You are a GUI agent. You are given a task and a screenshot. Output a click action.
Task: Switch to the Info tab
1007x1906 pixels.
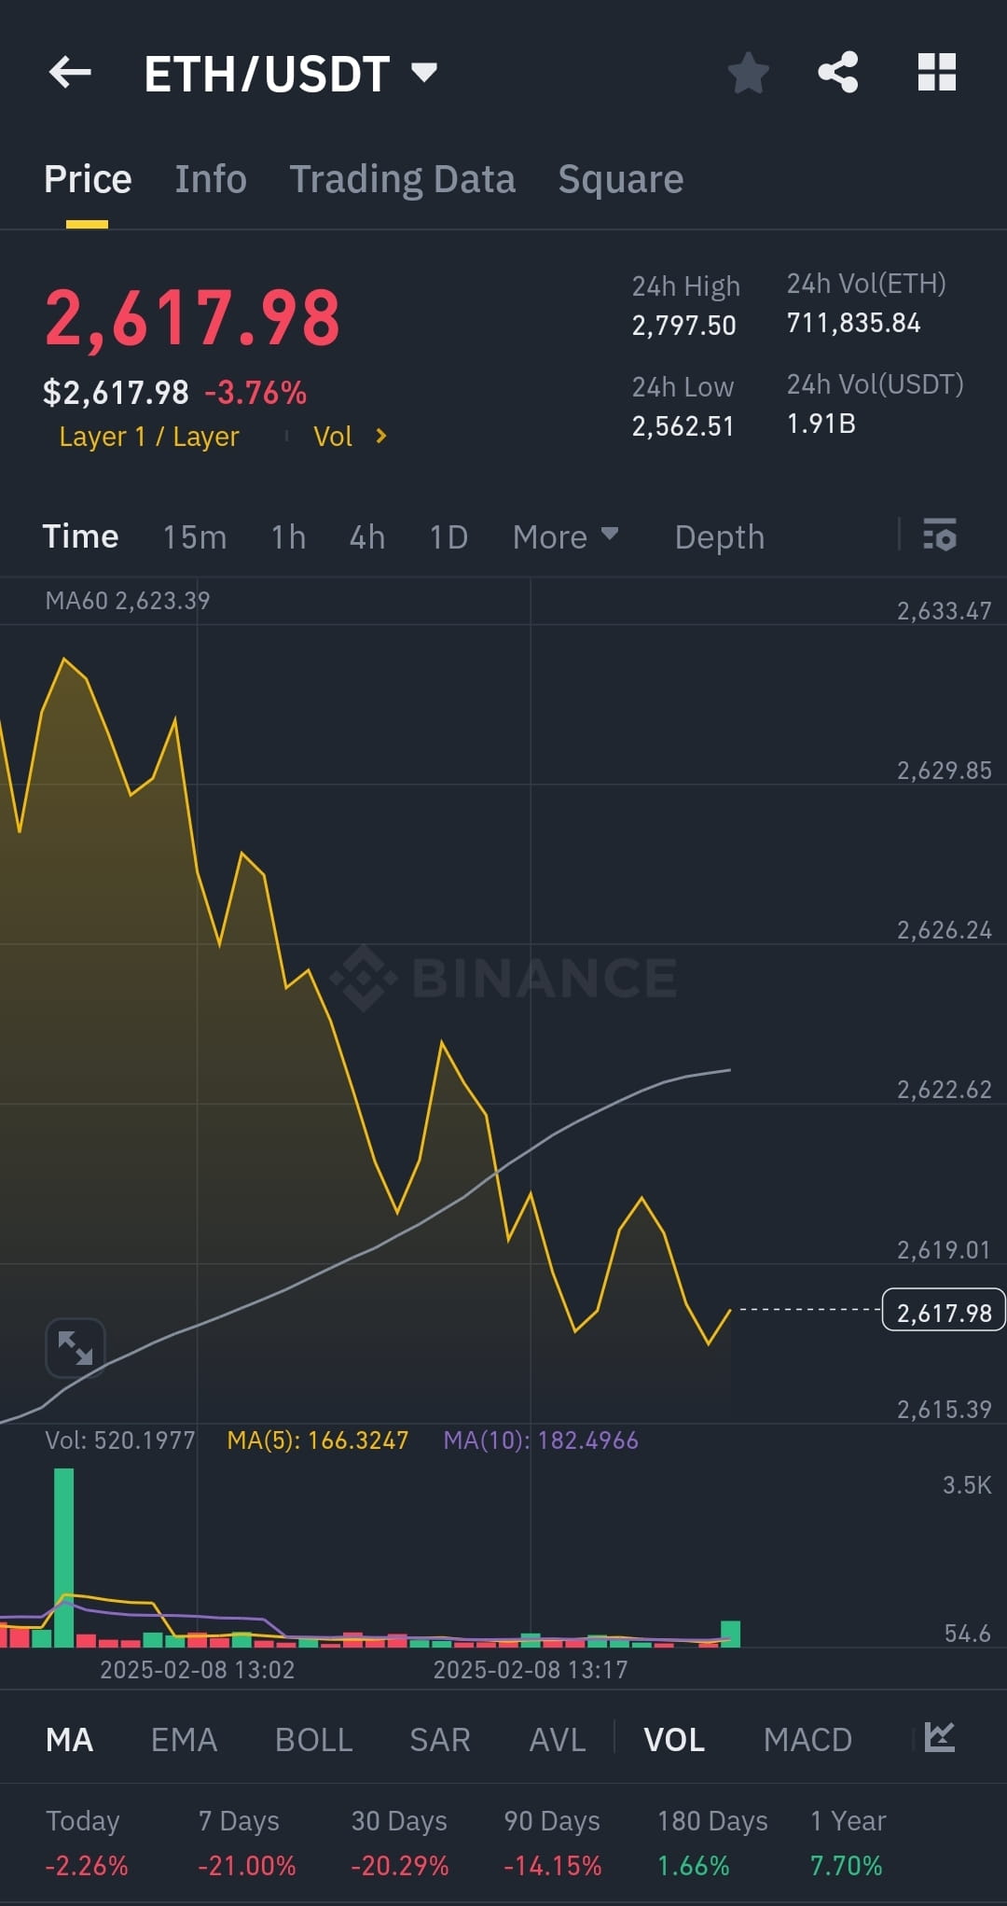(211, 179)
